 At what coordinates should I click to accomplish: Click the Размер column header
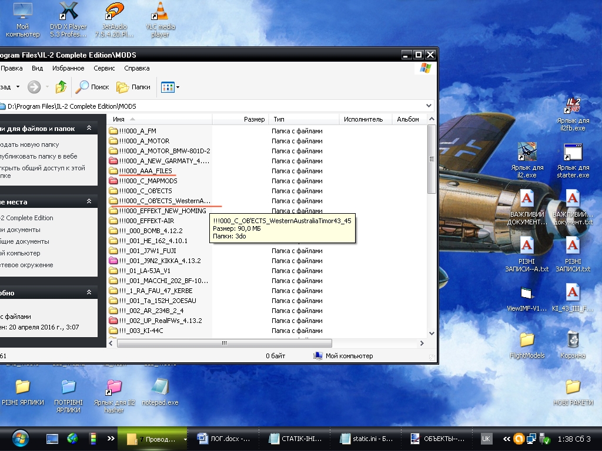pyautogui.click(x=254, y=119)
